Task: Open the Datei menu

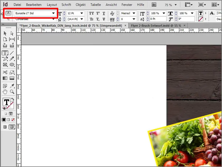Action: point(17,5)
